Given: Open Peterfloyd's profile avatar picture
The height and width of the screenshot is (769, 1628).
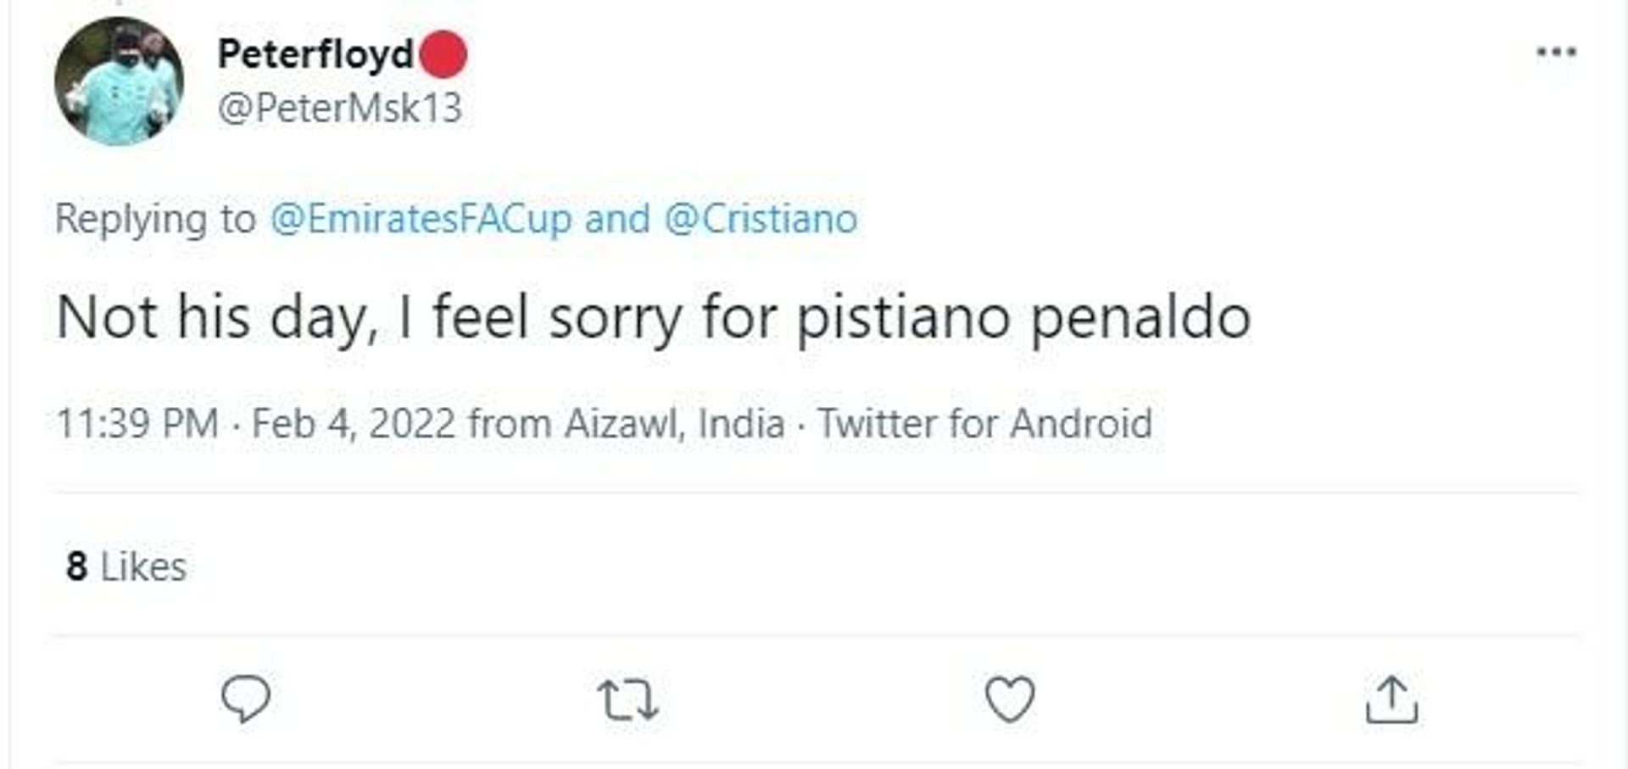Looking at the screenshot, I should pyautogui.click(x=119, y=81).
